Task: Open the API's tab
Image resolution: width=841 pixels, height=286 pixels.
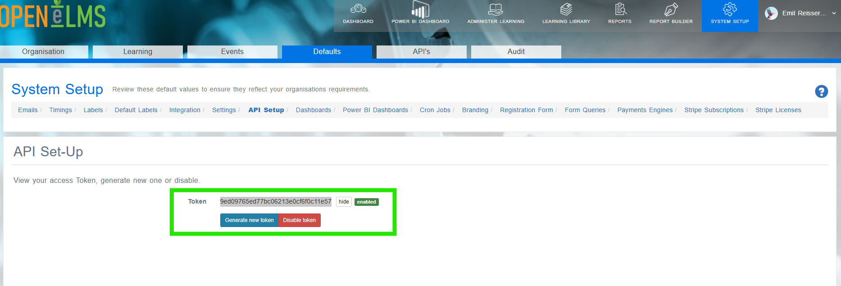Action: pos(422,52)
